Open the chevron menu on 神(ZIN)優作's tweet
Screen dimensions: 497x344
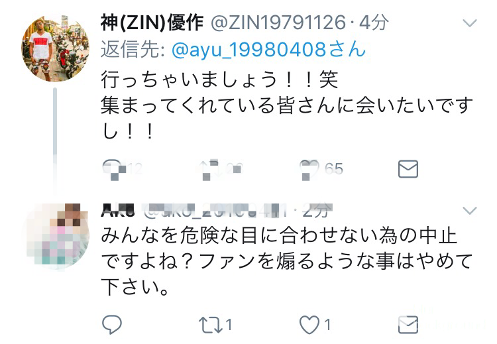(470, 23)
